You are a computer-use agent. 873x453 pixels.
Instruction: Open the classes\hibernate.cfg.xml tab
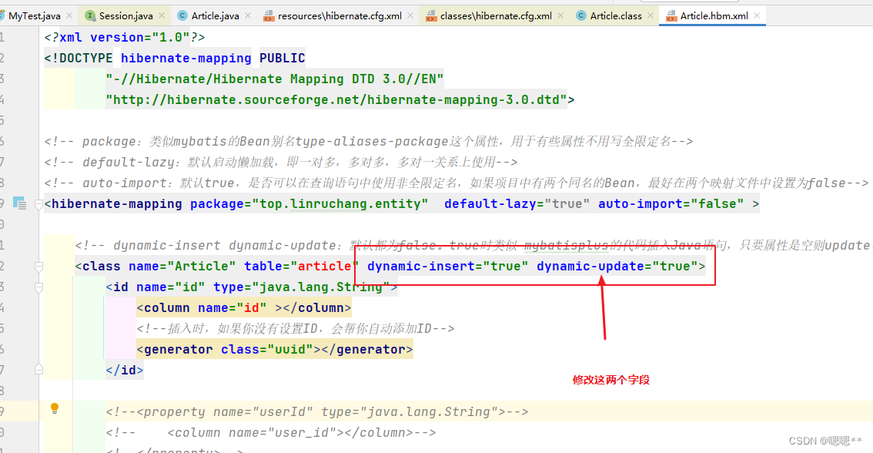point(496,15)
